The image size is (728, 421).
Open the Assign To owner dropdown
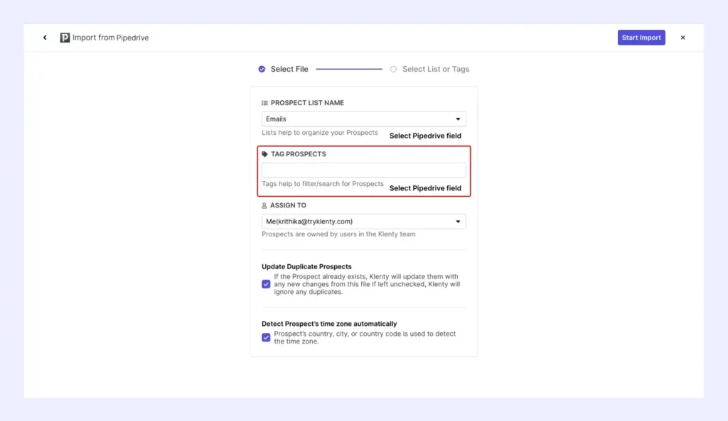pos(363,222)
